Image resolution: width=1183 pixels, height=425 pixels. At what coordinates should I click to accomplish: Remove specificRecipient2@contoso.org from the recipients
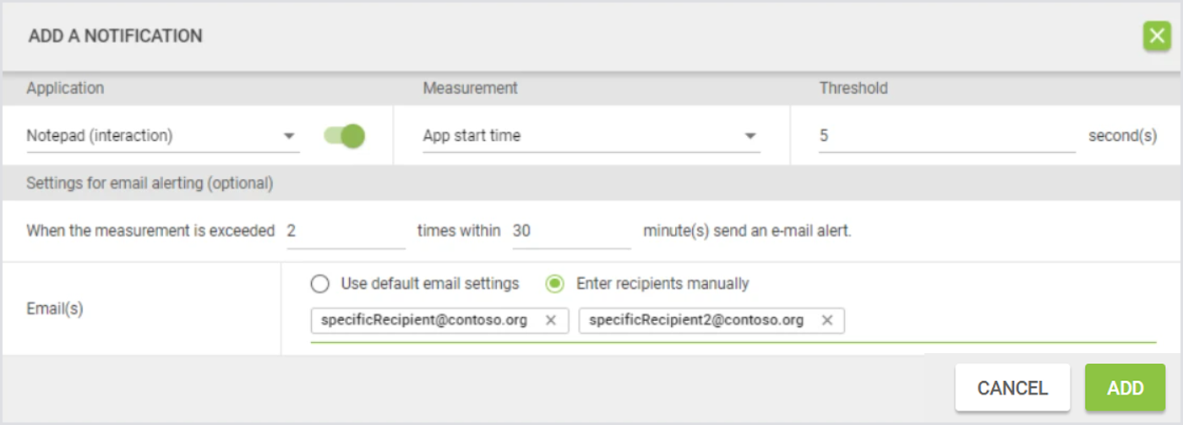(827, 320)
